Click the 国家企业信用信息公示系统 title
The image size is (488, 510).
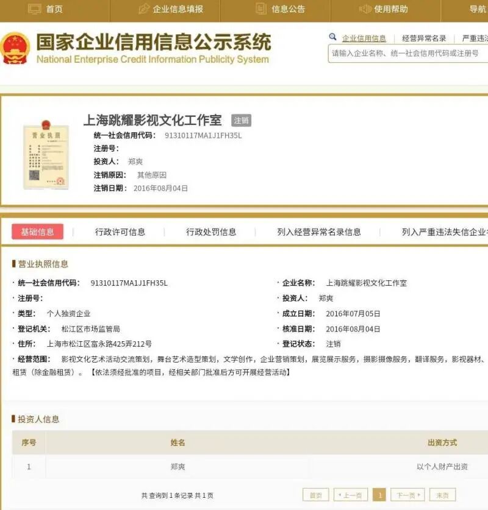coord(154,42)
